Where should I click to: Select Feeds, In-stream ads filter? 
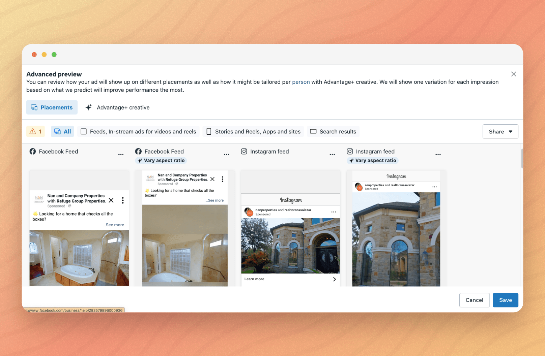pos(138,131)
